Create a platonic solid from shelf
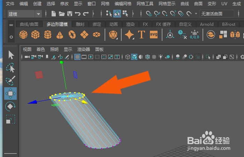This screenshot has height=157, width=244. 113,35
